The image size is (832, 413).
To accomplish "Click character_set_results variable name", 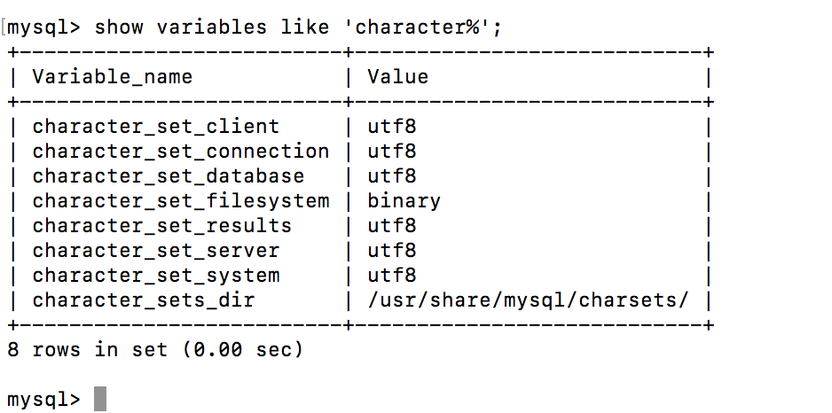I will (161, 226).
